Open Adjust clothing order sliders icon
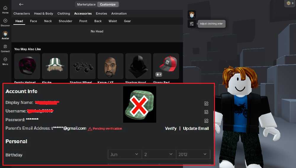This screenshot has width=296, height=168. coord(192,24)
